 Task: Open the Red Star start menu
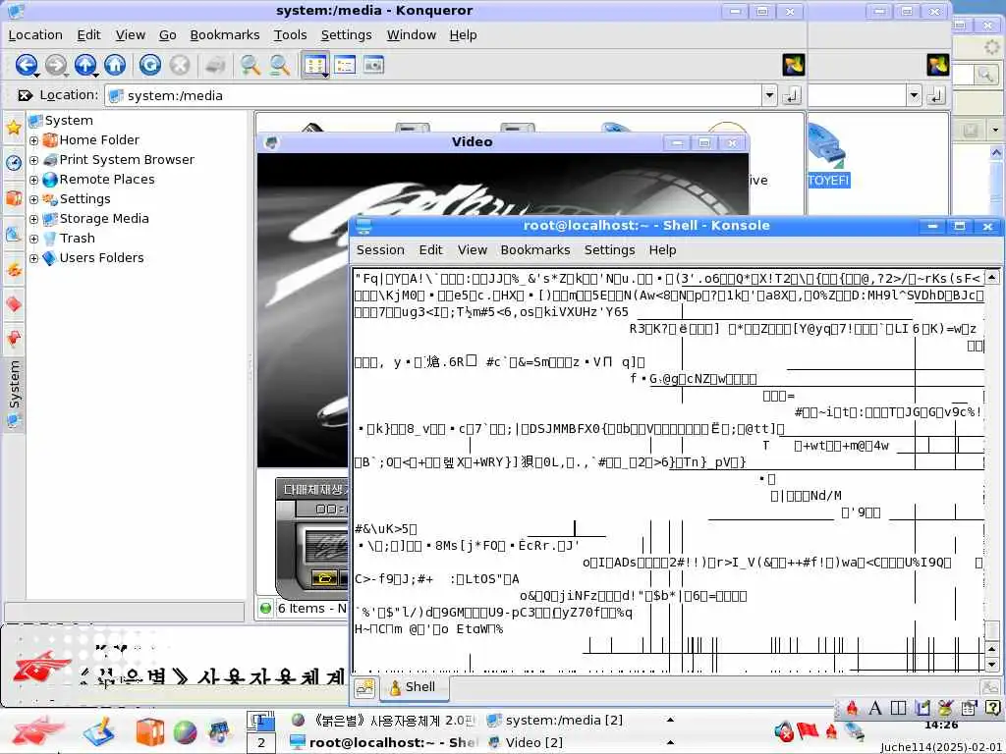pyautogui.click(x=37, y=730)
